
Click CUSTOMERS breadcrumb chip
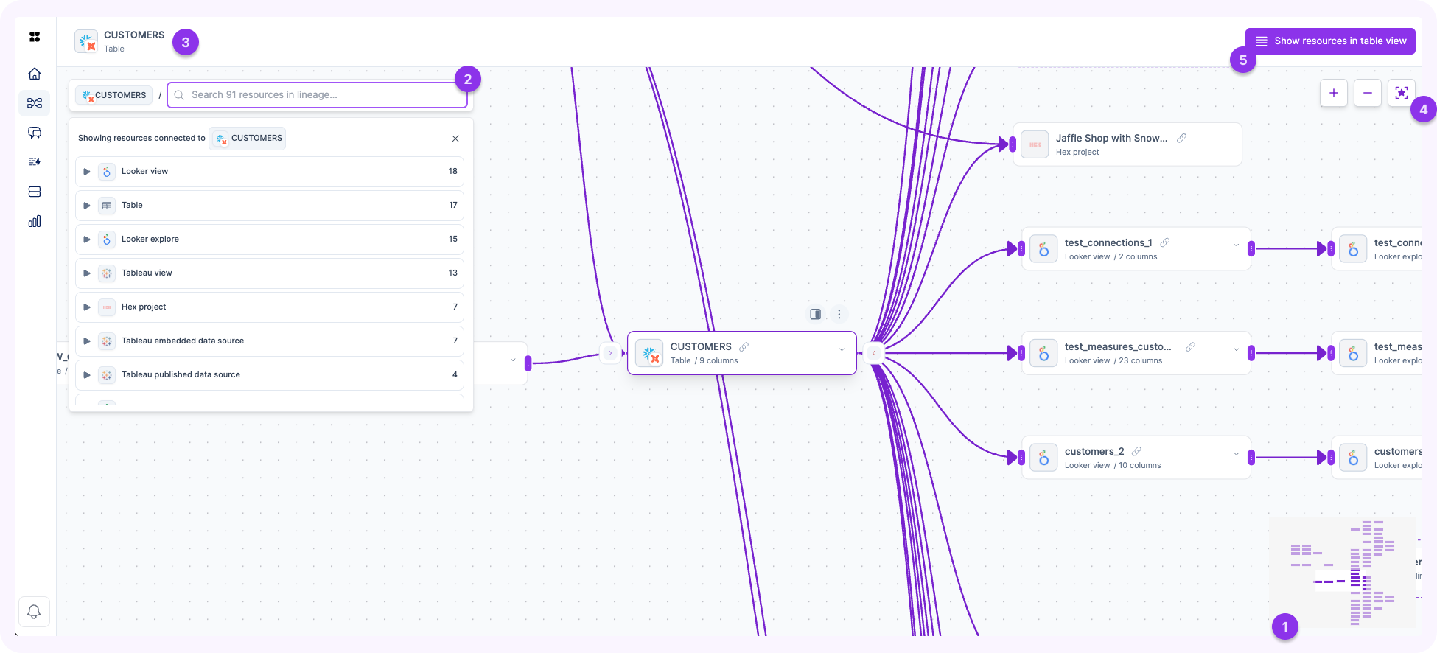pos(114,95)
